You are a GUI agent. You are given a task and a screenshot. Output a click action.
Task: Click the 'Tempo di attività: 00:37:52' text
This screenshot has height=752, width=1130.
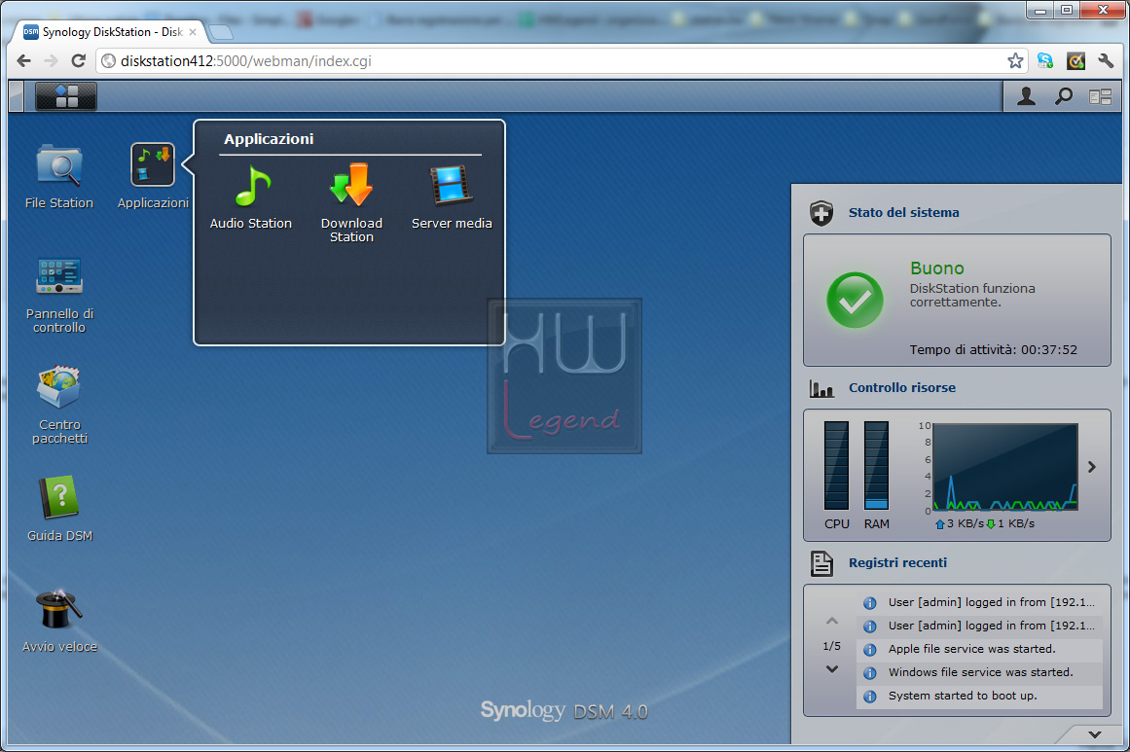click(993, 350)
